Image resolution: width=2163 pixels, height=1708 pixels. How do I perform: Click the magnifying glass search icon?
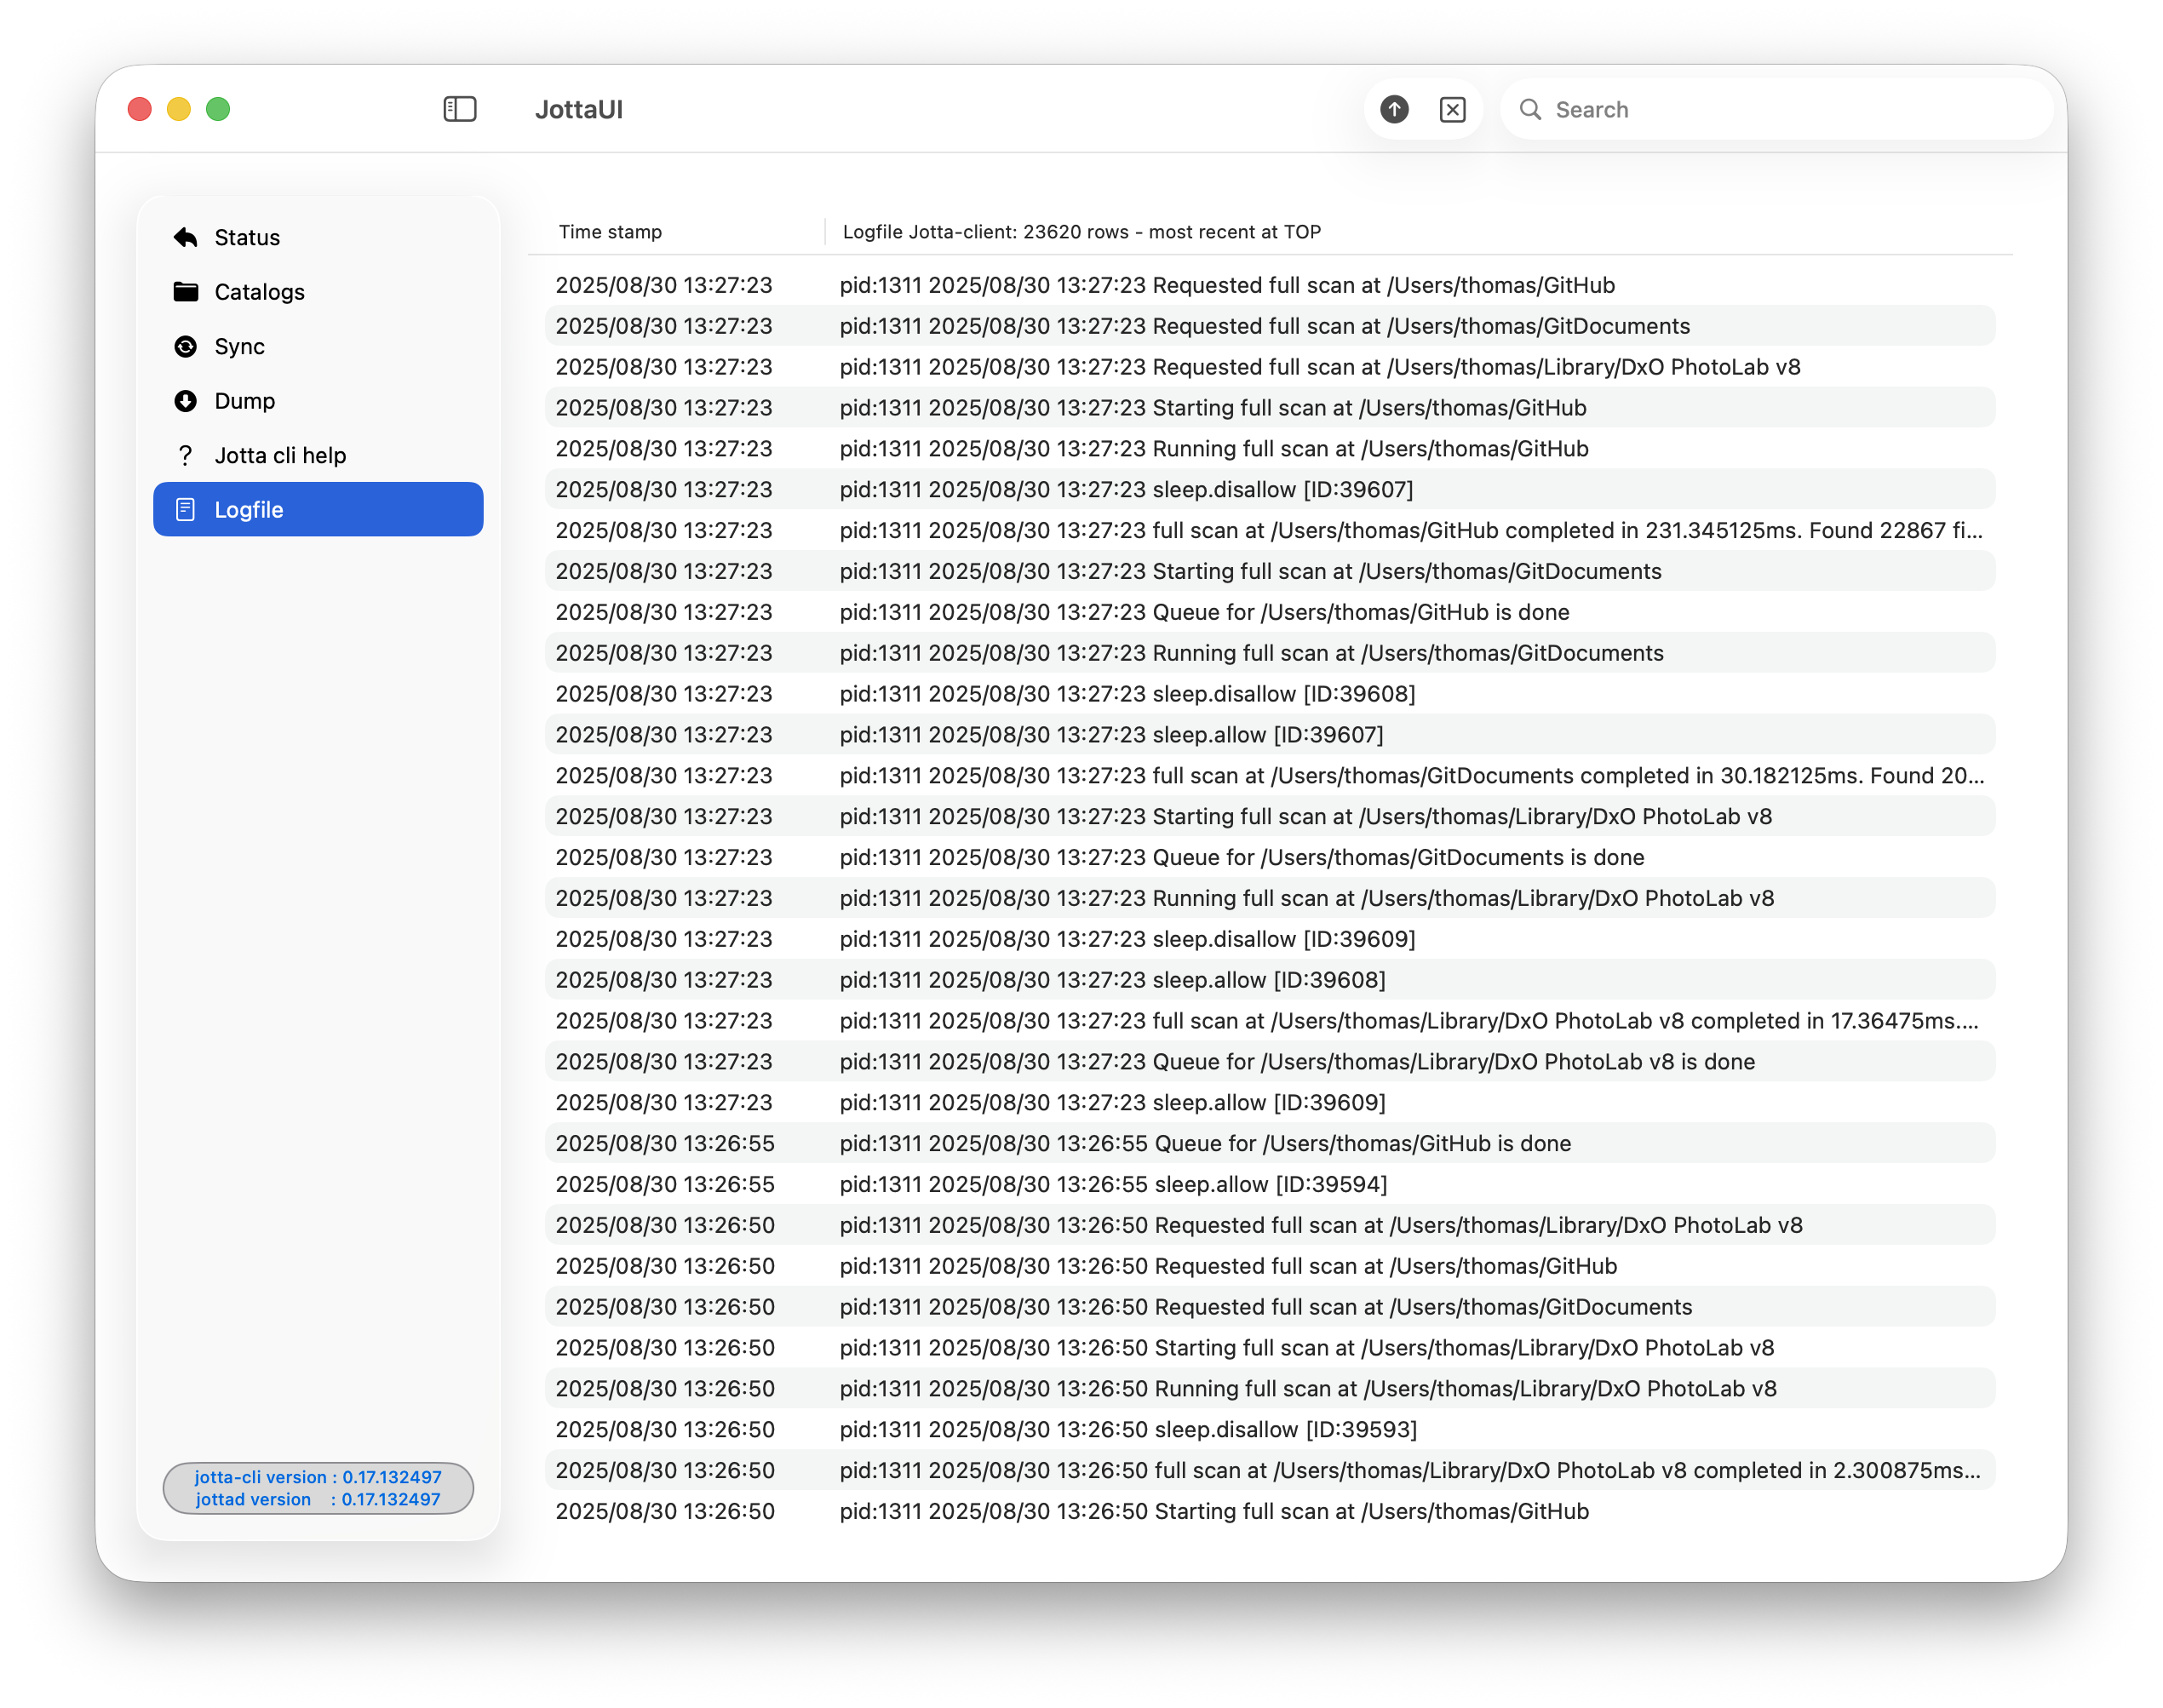coord(1530,109)
